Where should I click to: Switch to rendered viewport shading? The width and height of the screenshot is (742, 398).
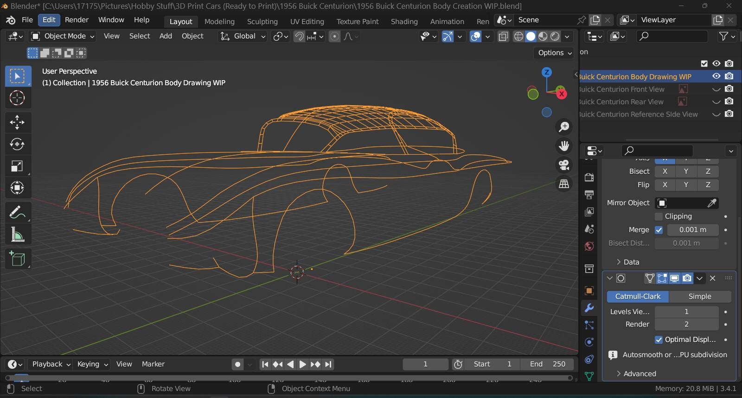(x=555, y=37)
